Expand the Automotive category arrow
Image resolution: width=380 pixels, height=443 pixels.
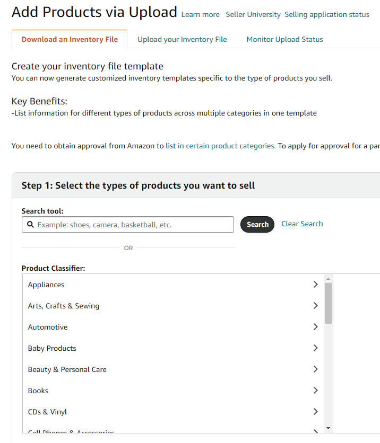315,327
